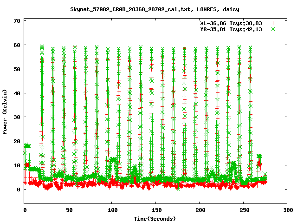Click the Time(Seconds) axis label
This screenshot has width=297, height=223.
(155, 219)
